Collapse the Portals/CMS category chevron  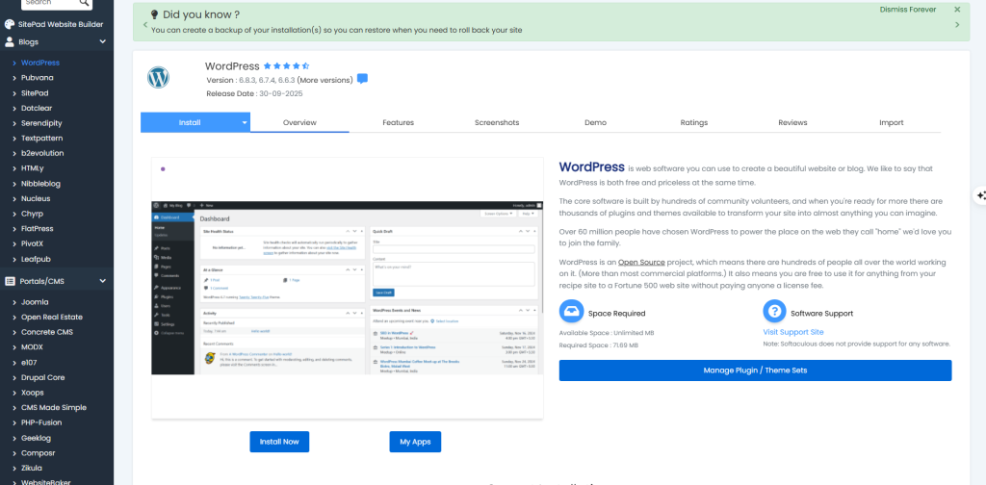(102, 281)
